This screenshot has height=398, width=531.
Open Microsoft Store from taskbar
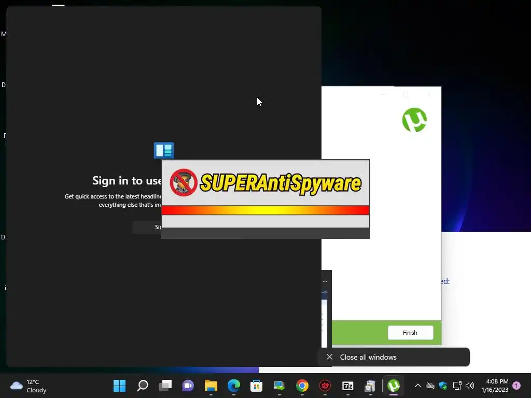[x=256, y=386]
